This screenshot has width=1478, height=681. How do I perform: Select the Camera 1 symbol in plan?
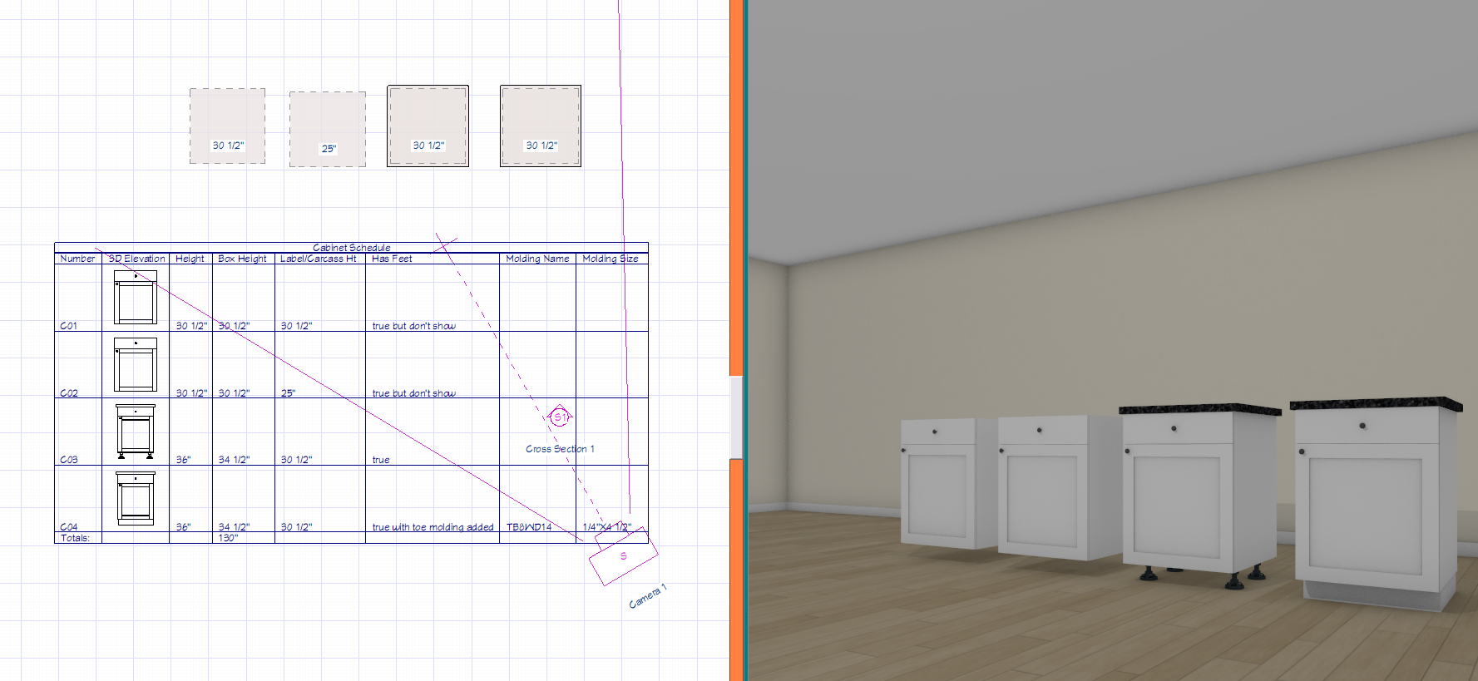coord(623,556)
